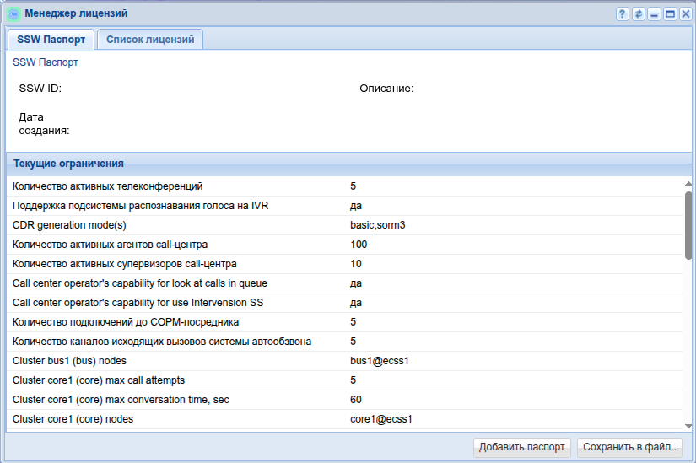696x463 pixels.
Task: Click the scrollbar down arrow
Action: coord(688,424)
